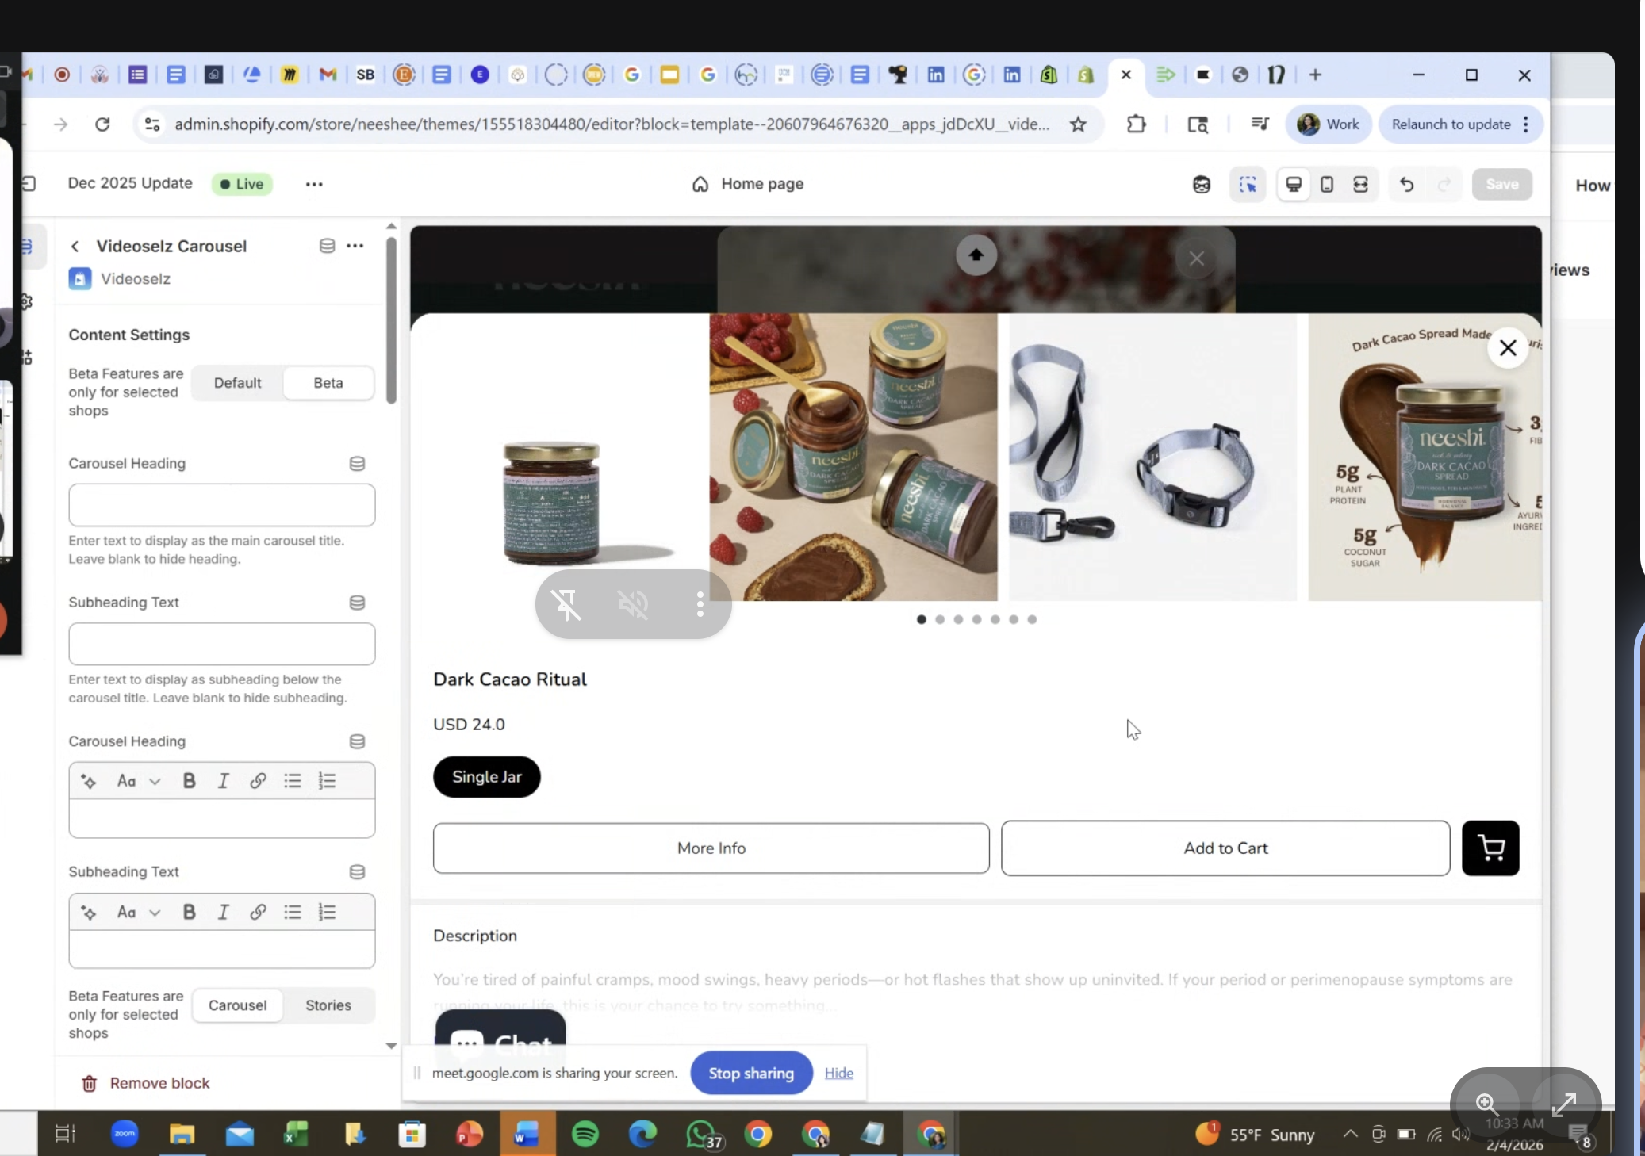Apply italic in Subheading Text editor
Screen dimensions: 1645x1156
[224, 912]
